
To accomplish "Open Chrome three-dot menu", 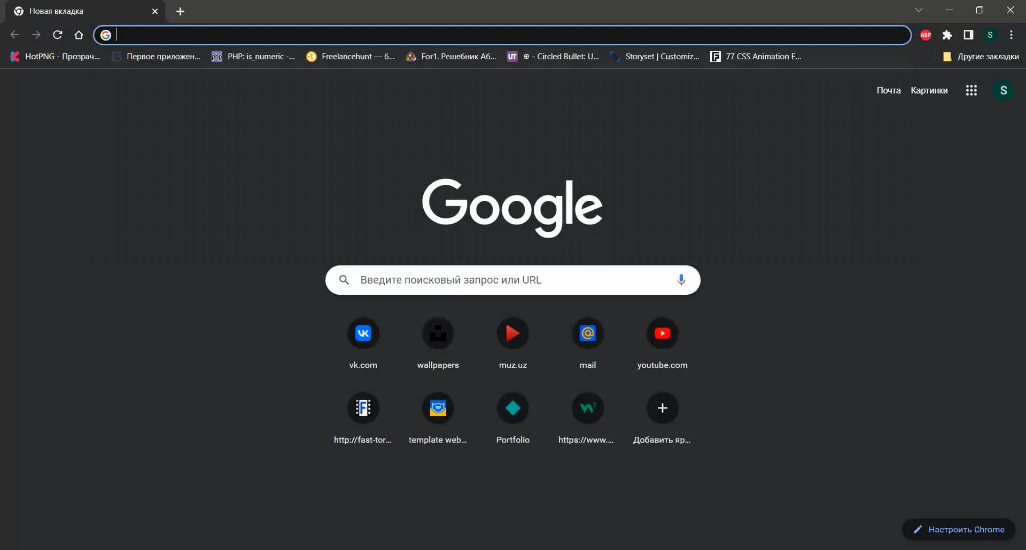I will pyautogui.click(x=1011, y=35).
